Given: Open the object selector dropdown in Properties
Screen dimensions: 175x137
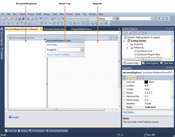Looking at the screenshot, I should tap(173, 72).
